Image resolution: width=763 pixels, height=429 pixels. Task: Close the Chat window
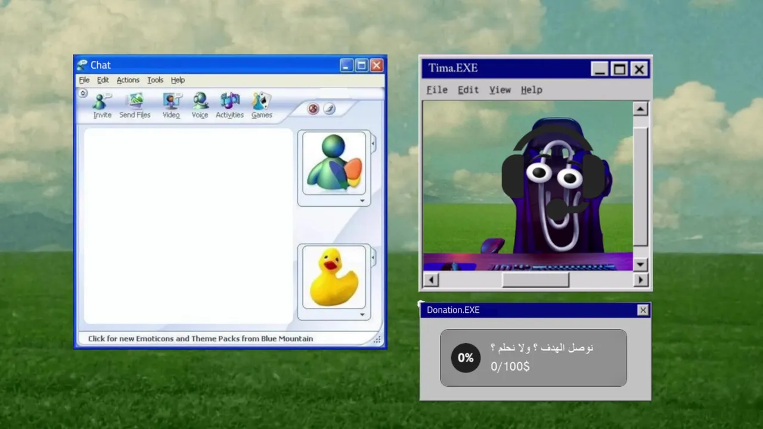point(376,66)
